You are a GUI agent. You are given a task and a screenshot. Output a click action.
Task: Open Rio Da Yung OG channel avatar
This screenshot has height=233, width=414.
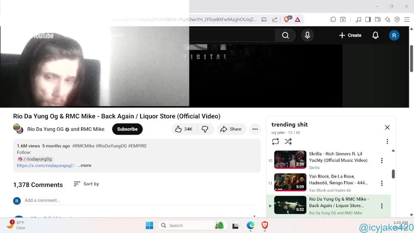pyautogui.click(x=18, y=129)
